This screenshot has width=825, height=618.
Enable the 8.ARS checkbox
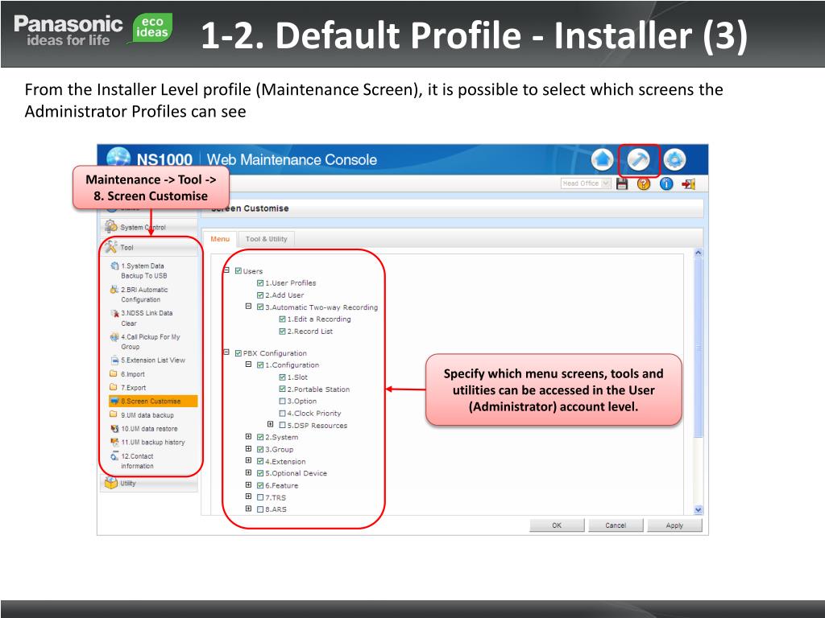point(260,509)
